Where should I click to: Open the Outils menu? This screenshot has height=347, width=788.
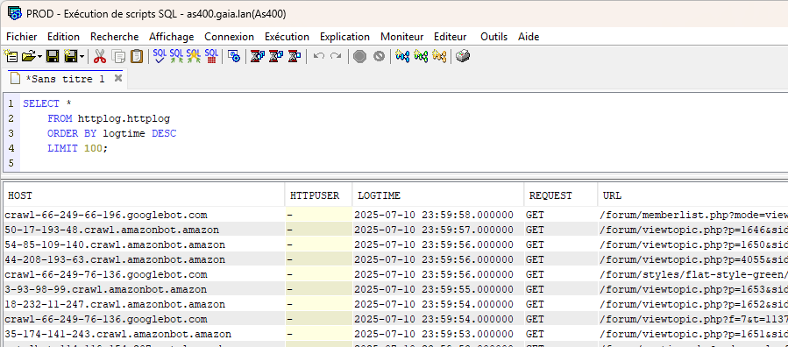[494, 37]
